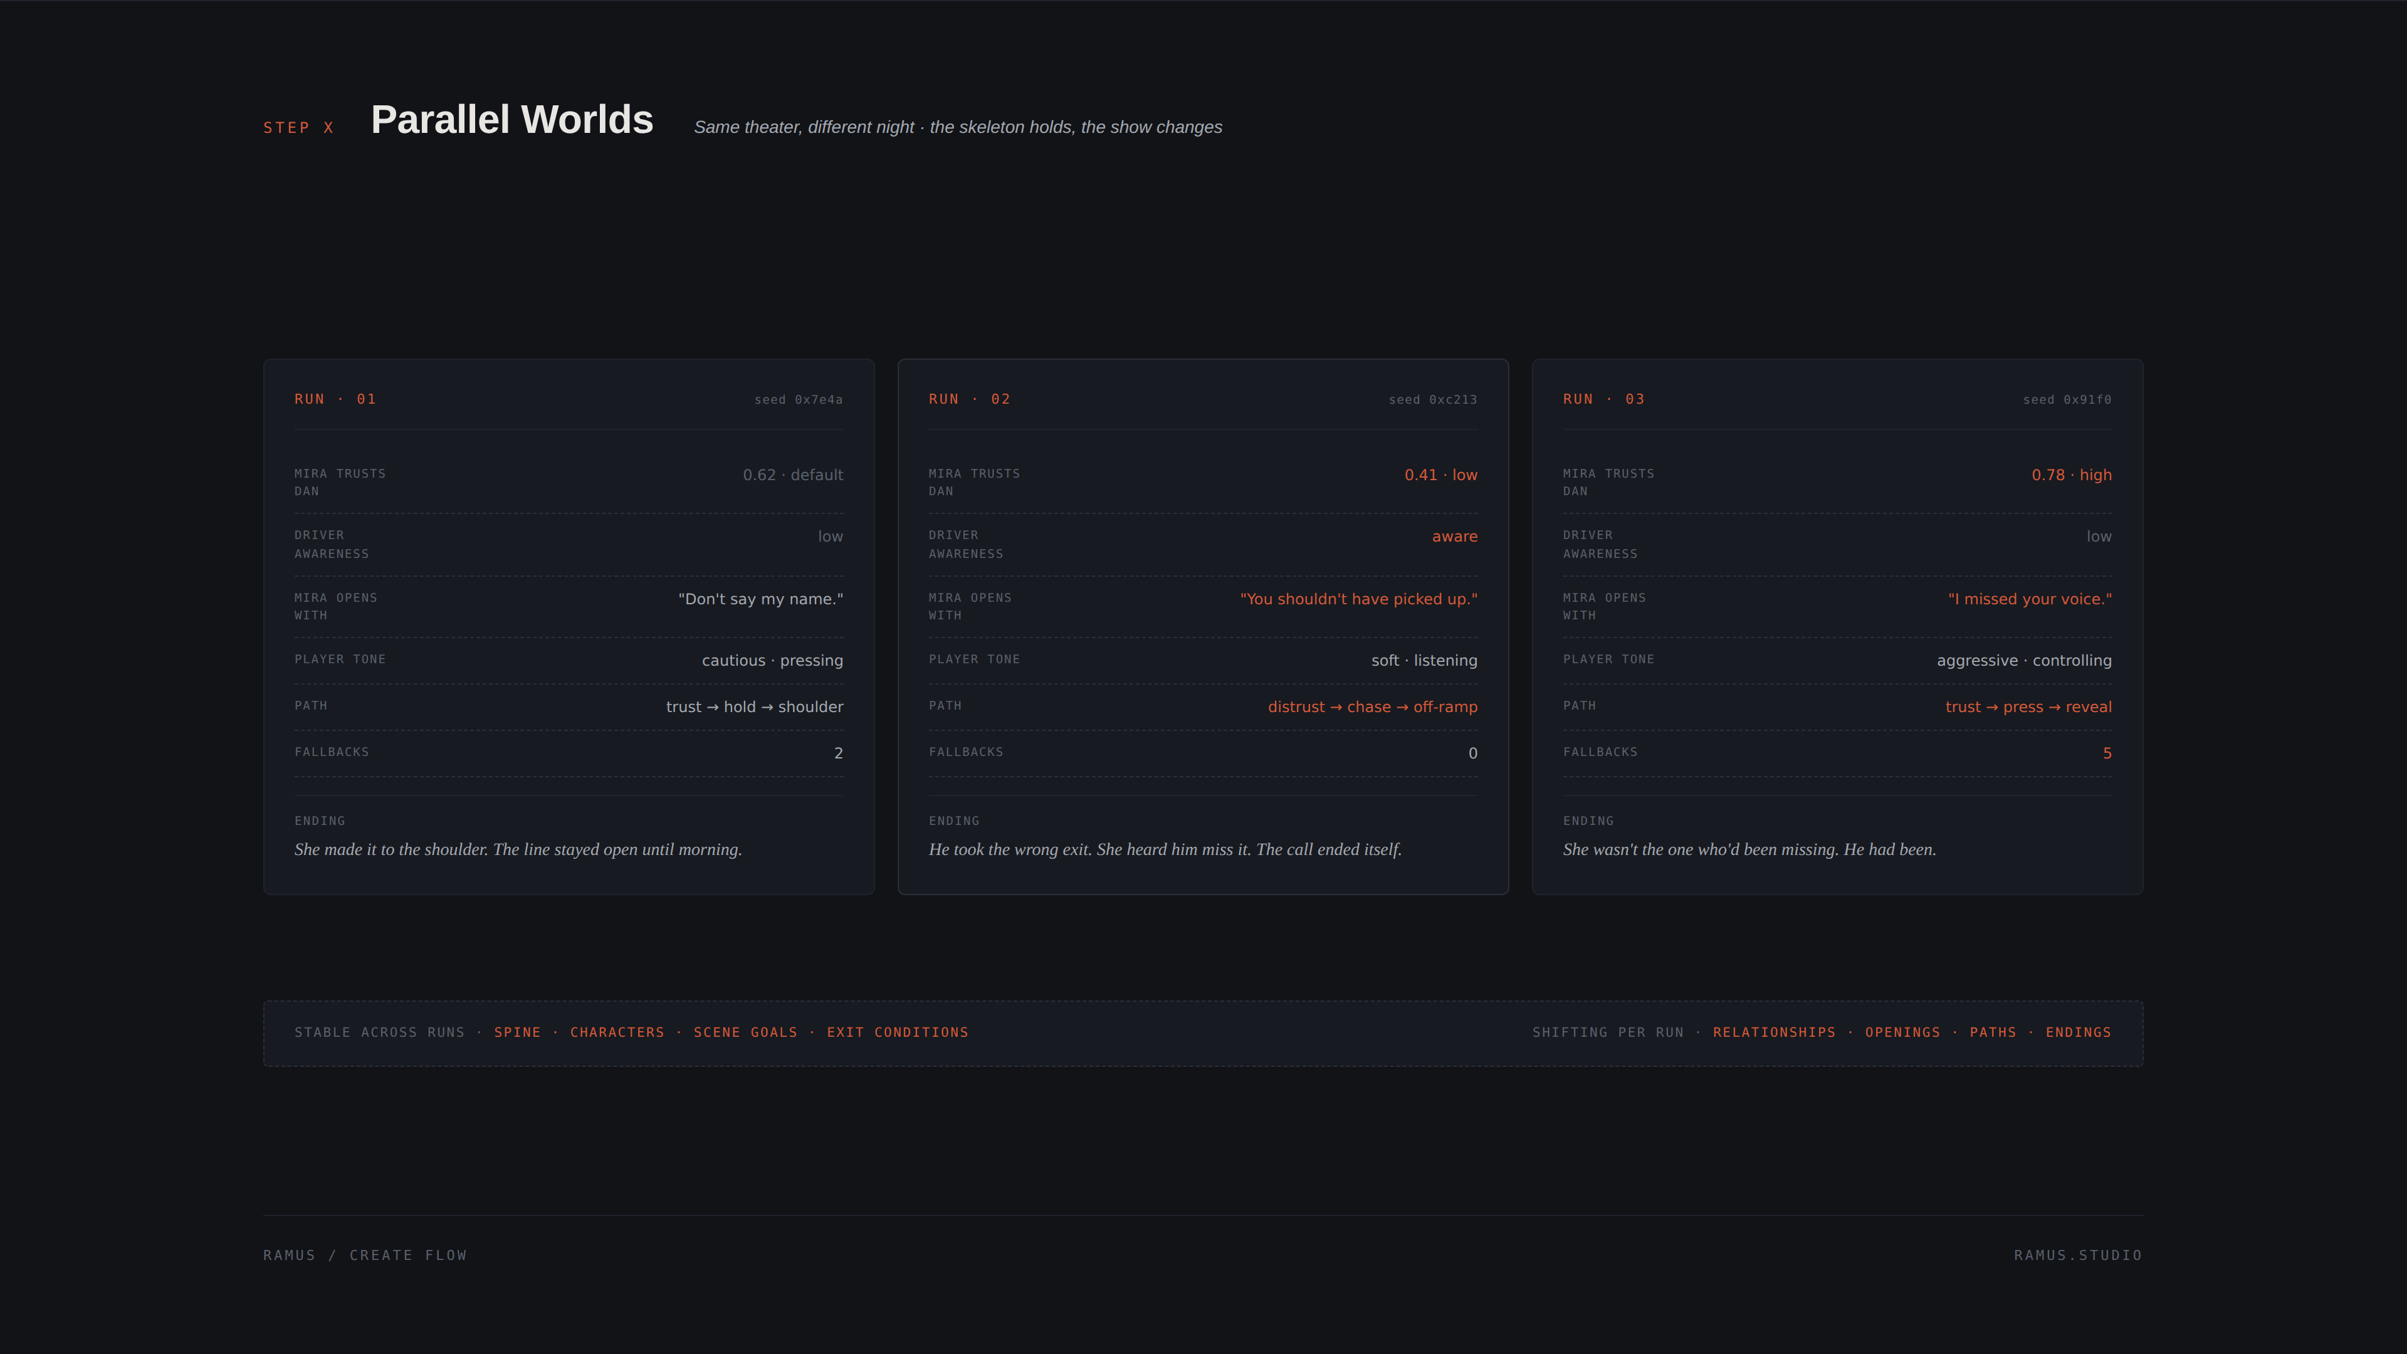Click the RELATIONSHIPS tag
The height and width of the screenshot is (1354, 2407).
point(1775,1032)
